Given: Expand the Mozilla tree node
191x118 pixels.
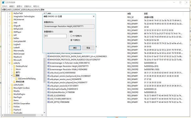Looking at the screenshot, I should 9,91.
